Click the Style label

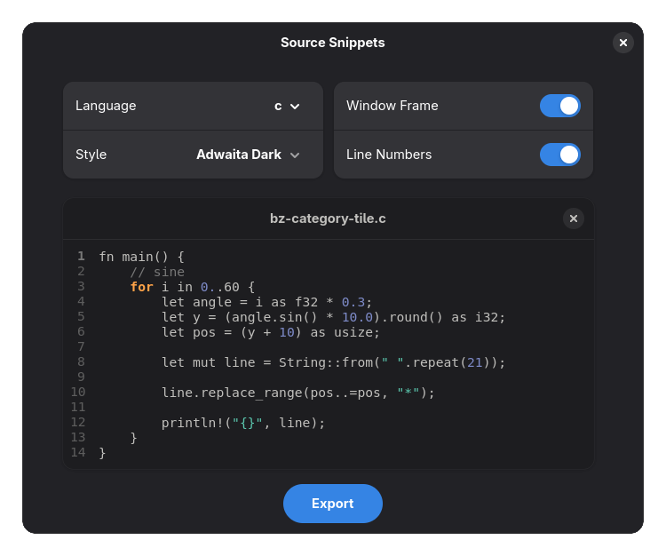(x=91, y=155)
